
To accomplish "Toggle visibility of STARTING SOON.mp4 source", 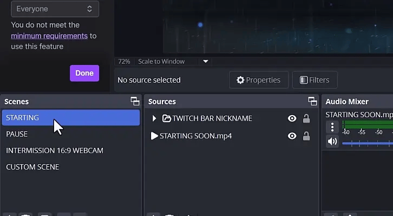I will [292, 136].
